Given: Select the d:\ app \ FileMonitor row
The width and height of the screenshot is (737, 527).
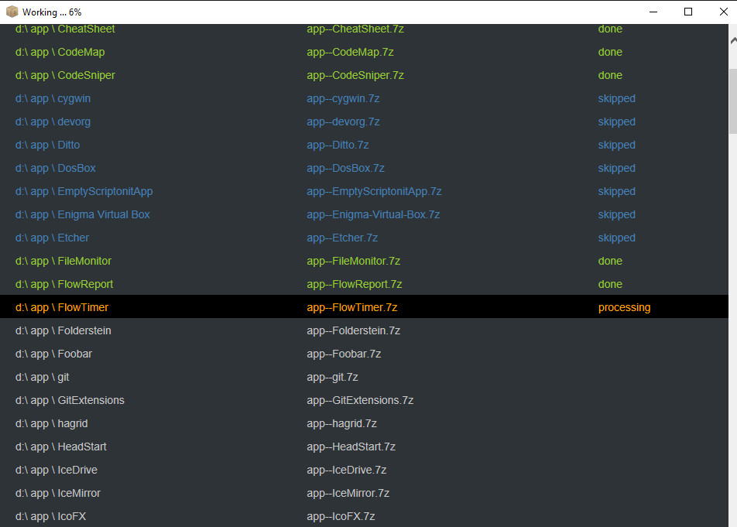Looking at the screenshot, I should pyautogui.click(x=365, y=261).
